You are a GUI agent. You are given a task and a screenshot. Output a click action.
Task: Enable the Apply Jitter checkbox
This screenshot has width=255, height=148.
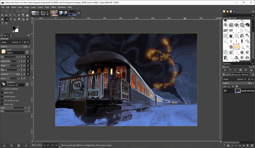click(2, 92)
